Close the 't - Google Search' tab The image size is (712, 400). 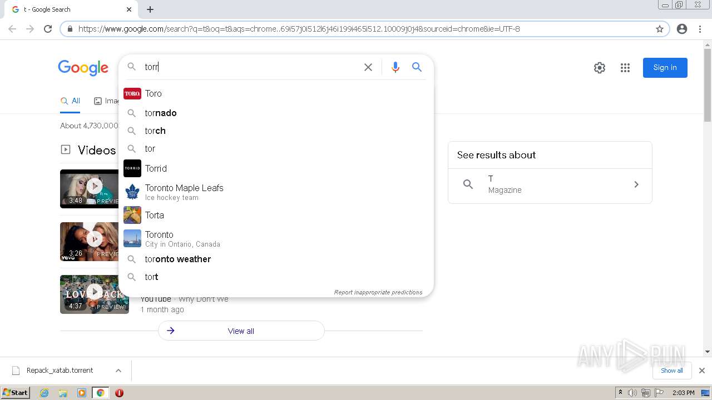tap(129, 9)
